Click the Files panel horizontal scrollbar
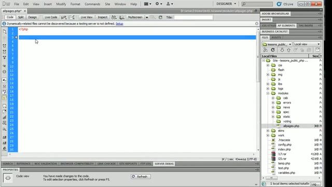 click(291, 178)
